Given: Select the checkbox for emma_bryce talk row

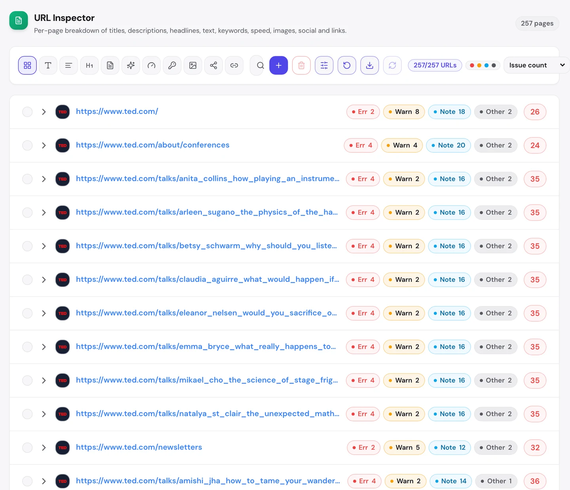Looking at the screenshot, I should click(27, 347).
